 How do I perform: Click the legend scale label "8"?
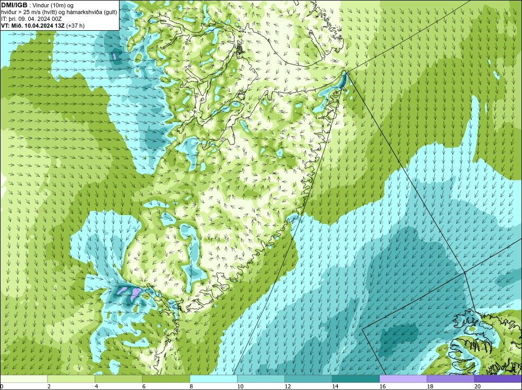tap(191, 386)
